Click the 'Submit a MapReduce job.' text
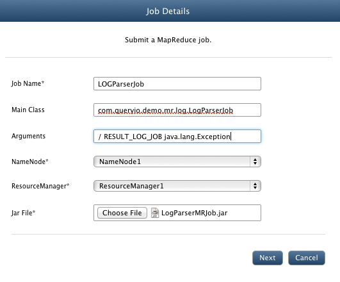The width and height of the screenshot is (340, 282). pyautogui.click(x=168, y=40)
